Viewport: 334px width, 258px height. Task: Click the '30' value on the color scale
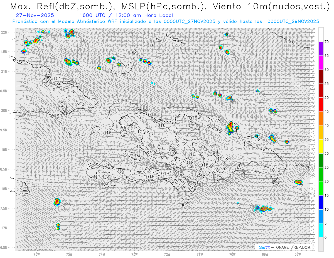(326, 153)
